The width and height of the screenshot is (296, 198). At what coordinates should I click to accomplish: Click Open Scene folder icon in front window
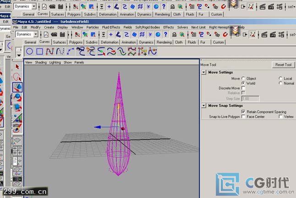point(54,35)
